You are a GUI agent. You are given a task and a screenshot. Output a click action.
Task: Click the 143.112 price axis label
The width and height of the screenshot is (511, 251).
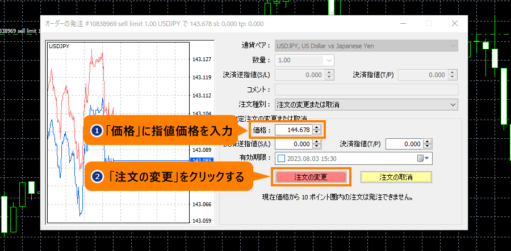click(x=202, y=96)
